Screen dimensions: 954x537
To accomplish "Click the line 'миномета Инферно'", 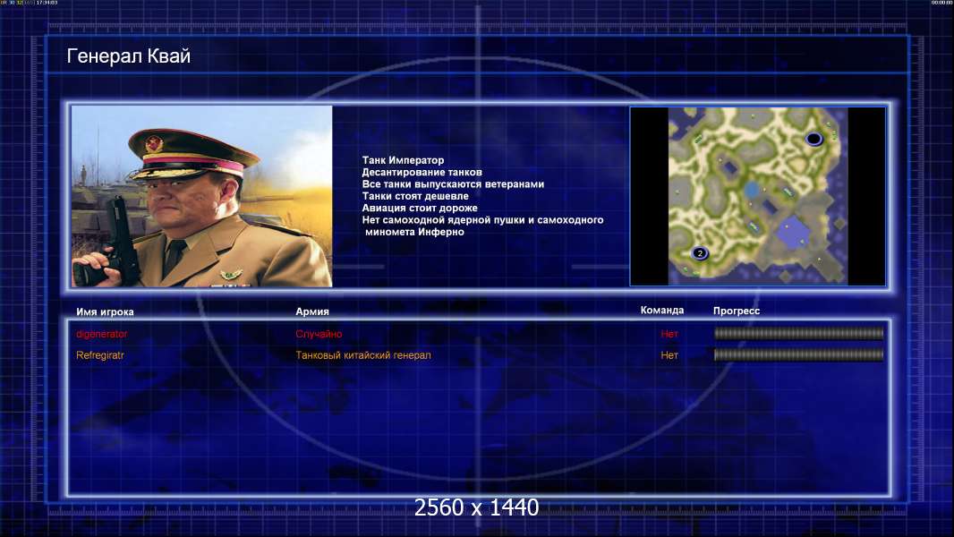I will (x=414, y=232).
